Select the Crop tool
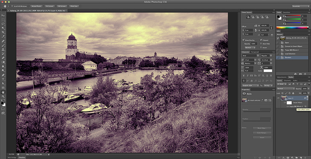 [3, 32]
